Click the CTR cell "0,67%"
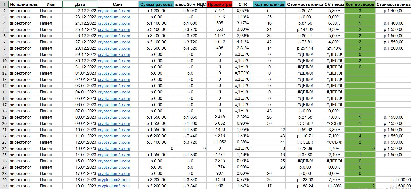 coord(243,11)
